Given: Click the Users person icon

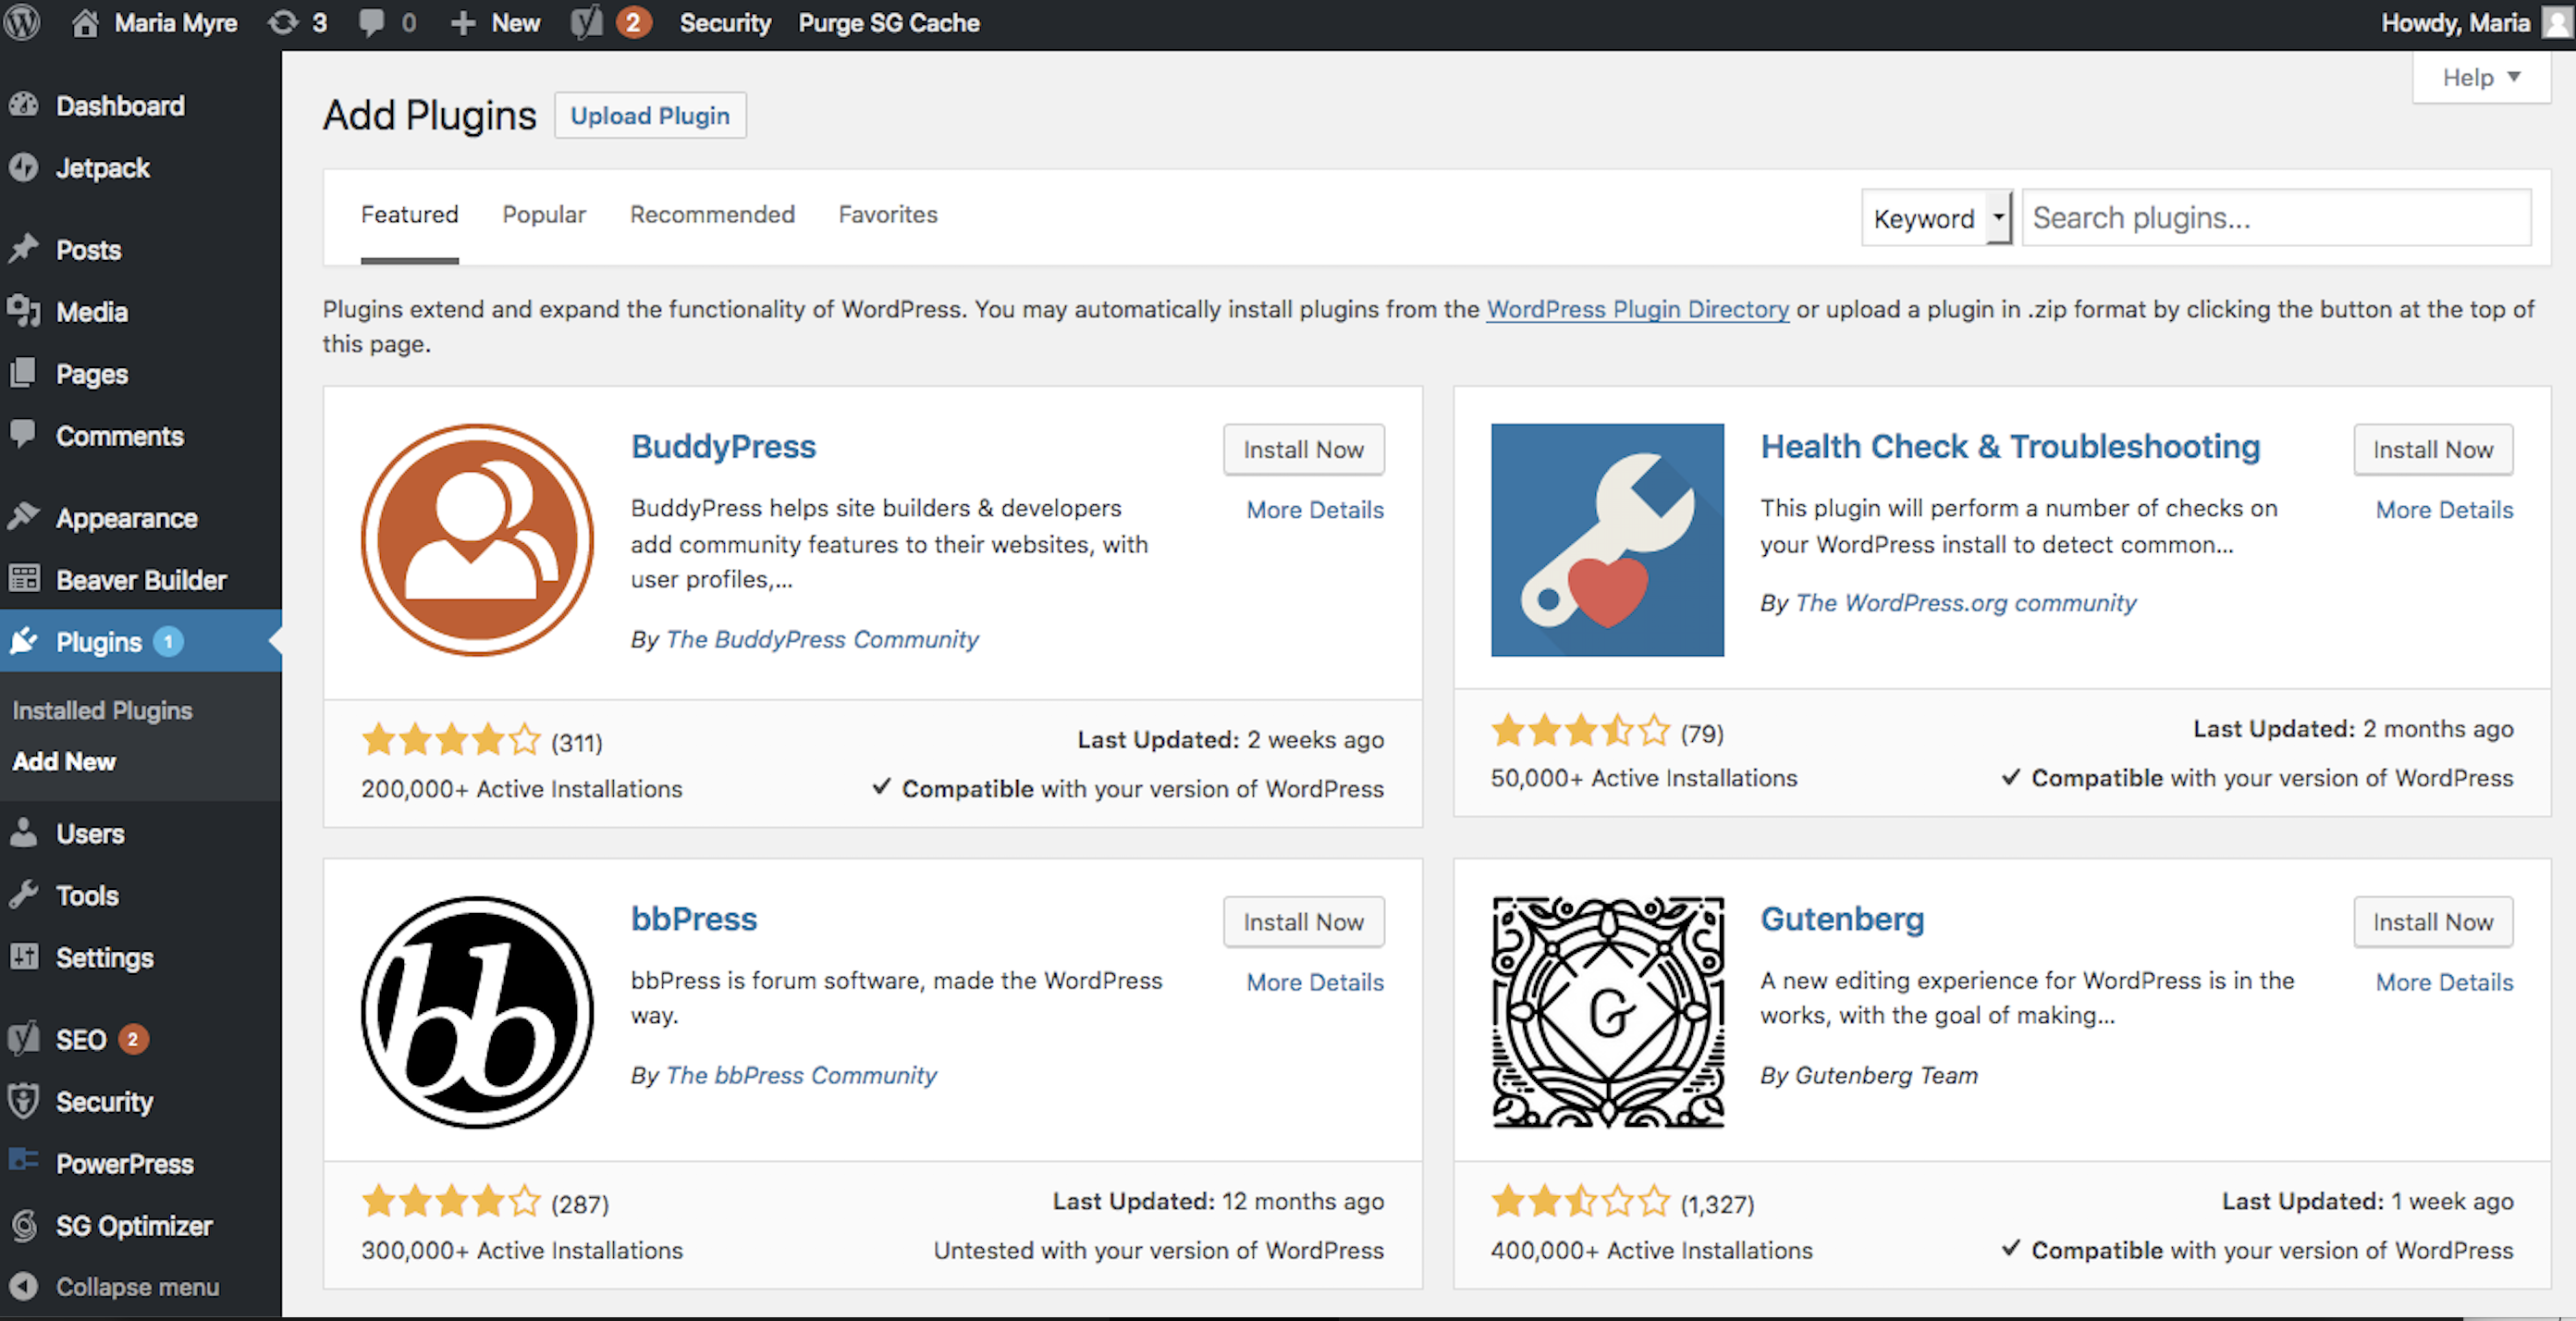Looking at the screenshot, I should click(x=24, y=833).
